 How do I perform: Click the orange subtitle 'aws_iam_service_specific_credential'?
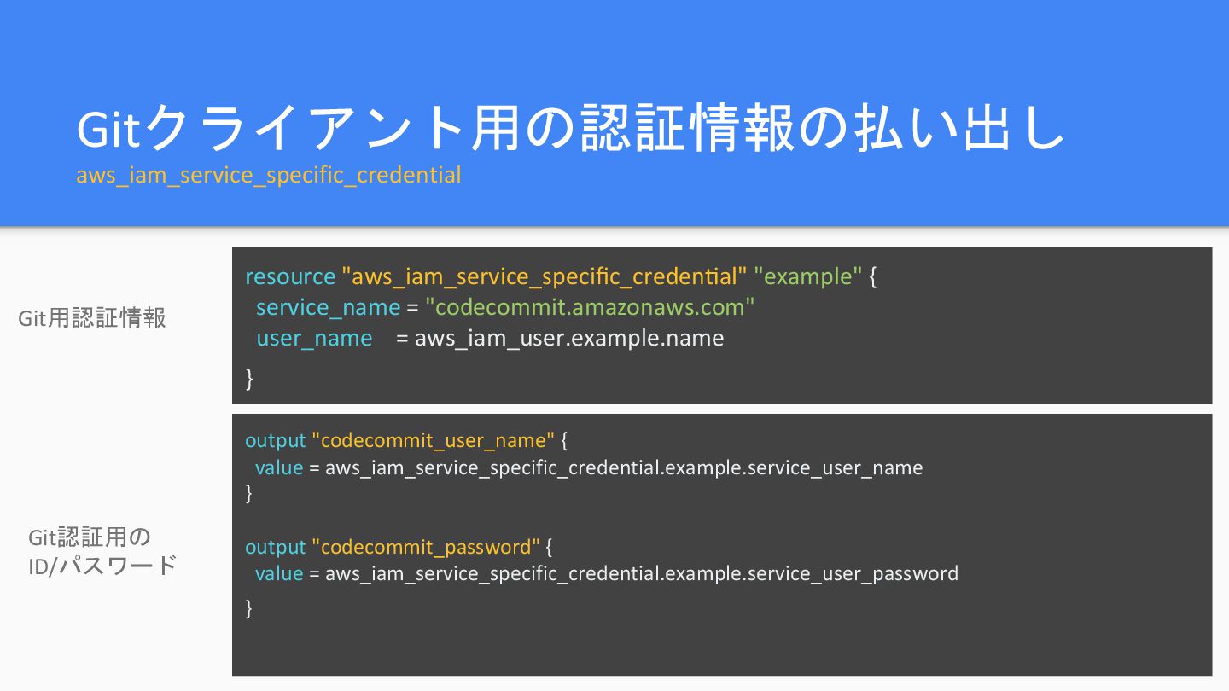click(269, 175)
